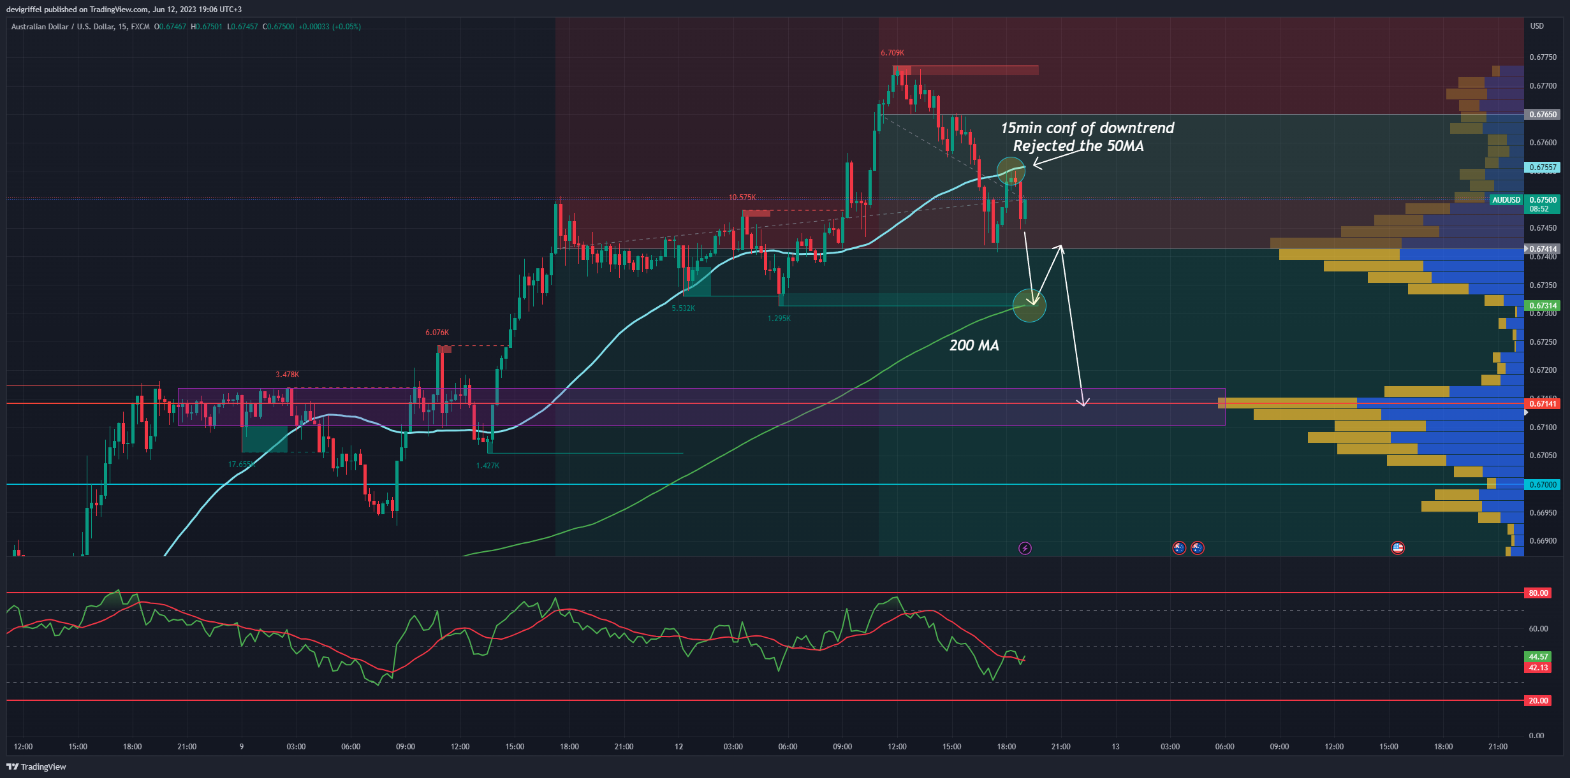Image resolution: width=1570 pixels, height=778 pixels.
Task: Click the 0.66900 price scale value
Action: (1543, 541)
